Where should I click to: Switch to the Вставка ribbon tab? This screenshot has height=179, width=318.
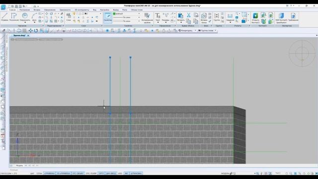click(37, 10)
